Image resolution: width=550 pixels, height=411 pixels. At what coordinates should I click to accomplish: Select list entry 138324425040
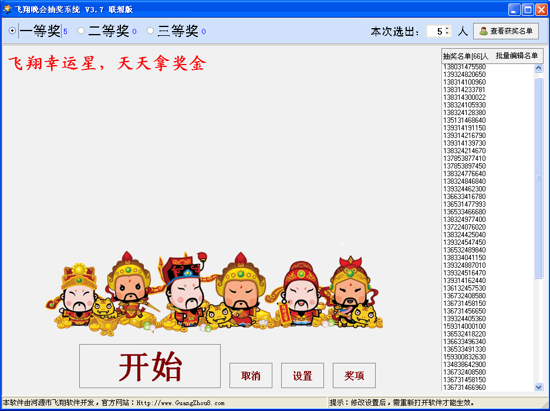click(464, 235)
